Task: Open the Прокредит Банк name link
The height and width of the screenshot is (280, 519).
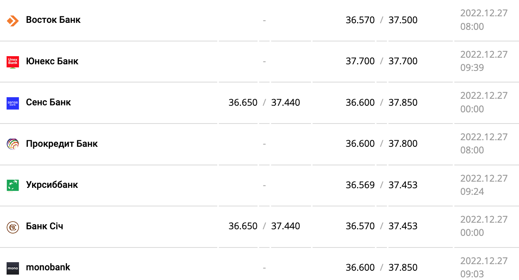Action: point(62,144)
